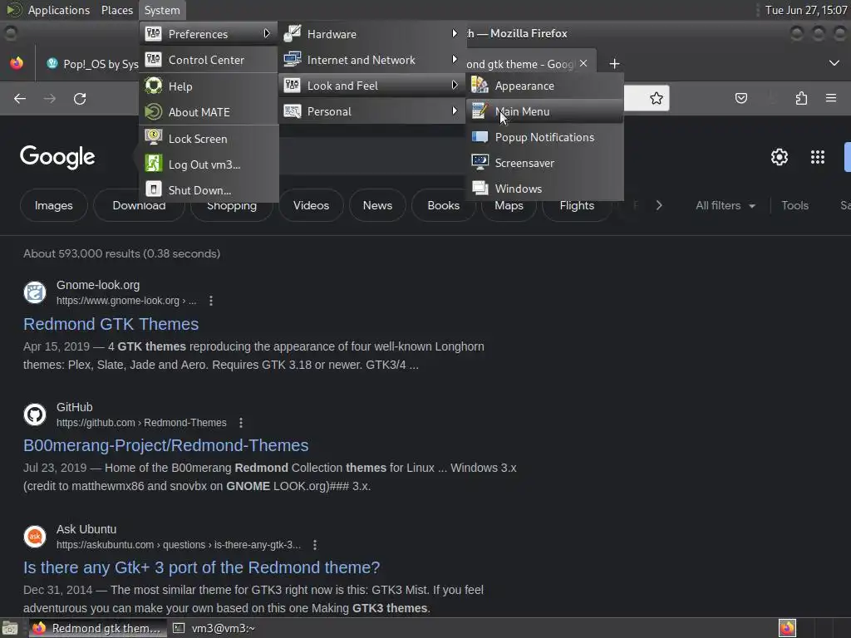Open the Firefox hamburger menu

831,98
